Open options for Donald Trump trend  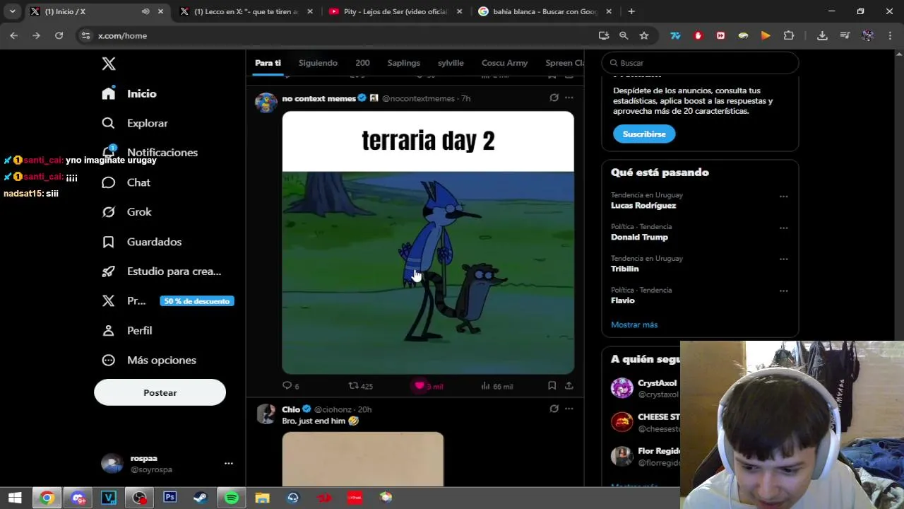coord(783,228)
